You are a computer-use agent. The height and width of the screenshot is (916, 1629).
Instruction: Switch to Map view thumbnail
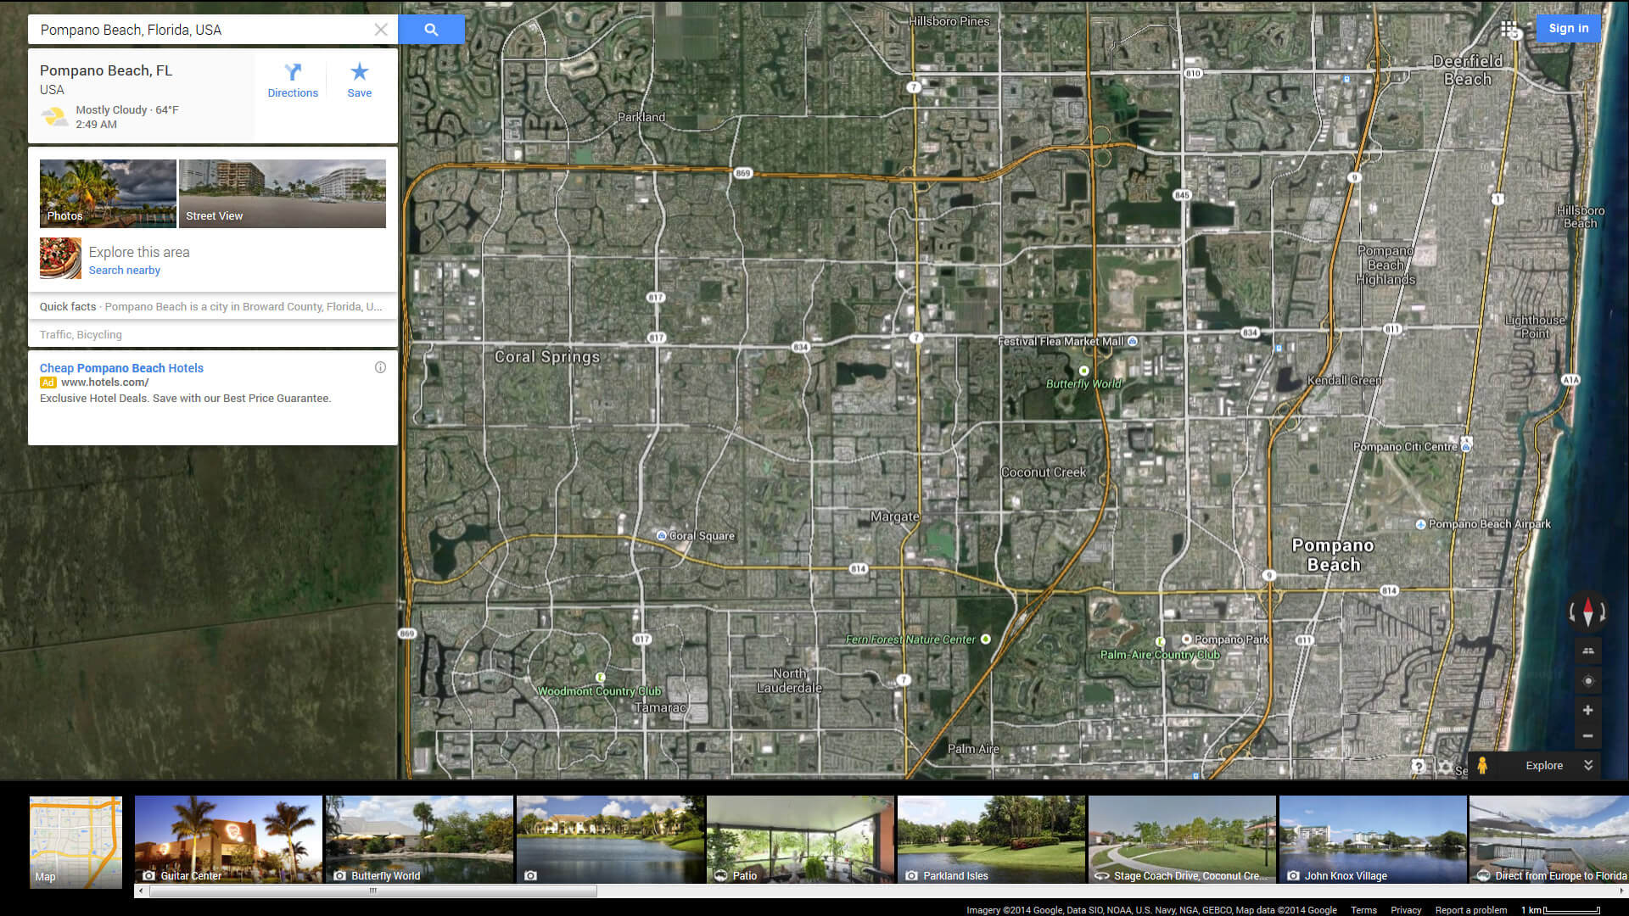pos(76,841)
